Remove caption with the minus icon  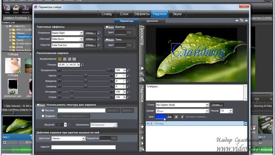click(x=142, y=132)
